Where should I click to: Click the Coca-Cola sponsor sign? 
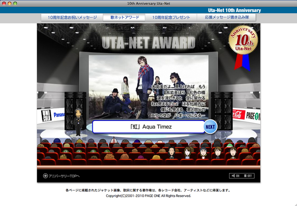point(238,114)
